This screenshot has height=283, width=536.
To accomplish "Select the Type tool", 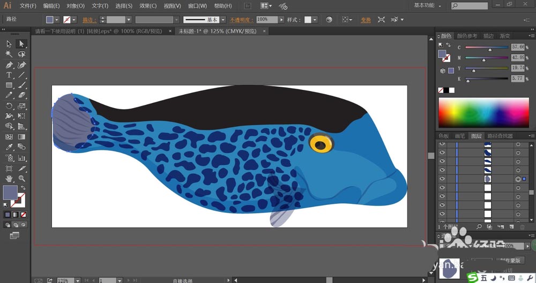I will tap(9, 75).
